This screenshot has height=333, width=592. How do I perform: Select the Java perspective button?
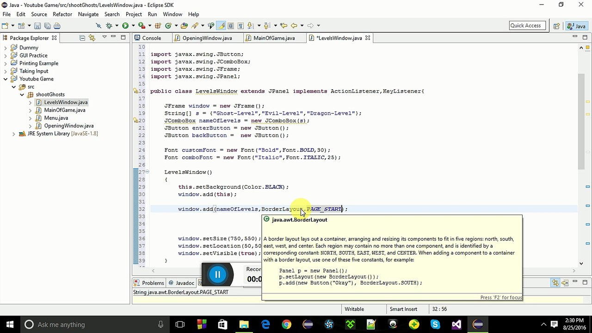[x=576, y=26]
